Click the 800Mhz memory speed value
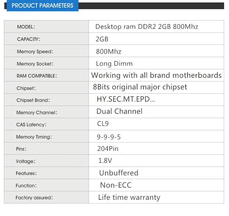Viewport: 229px width, 216px height. tap(108, 52)
